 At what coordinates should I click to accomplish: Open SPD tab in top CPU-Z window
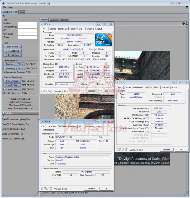tap(80, 29)
